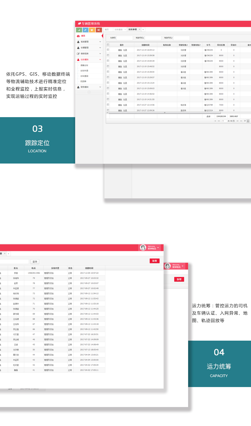Click the red settings gears icon
The width and height of the screenshot is (251, 426).
(x=99, y=30)
